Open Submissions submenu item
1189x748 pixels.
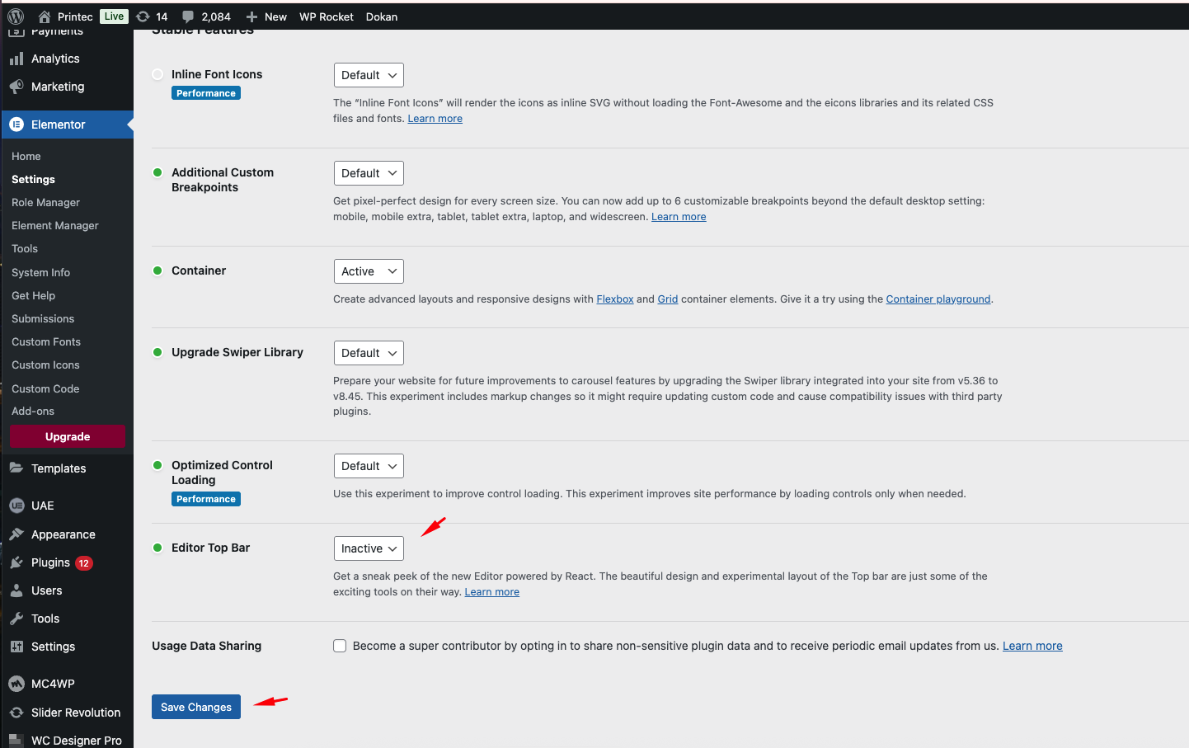[43, 318]
